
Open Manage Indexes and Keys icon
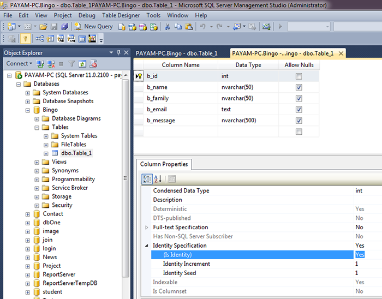tap(50, 39)
